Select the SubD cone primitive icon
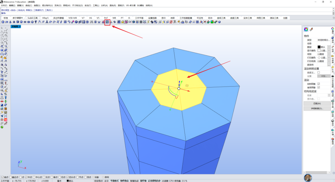The image size is (335, 182). [10, 22]
